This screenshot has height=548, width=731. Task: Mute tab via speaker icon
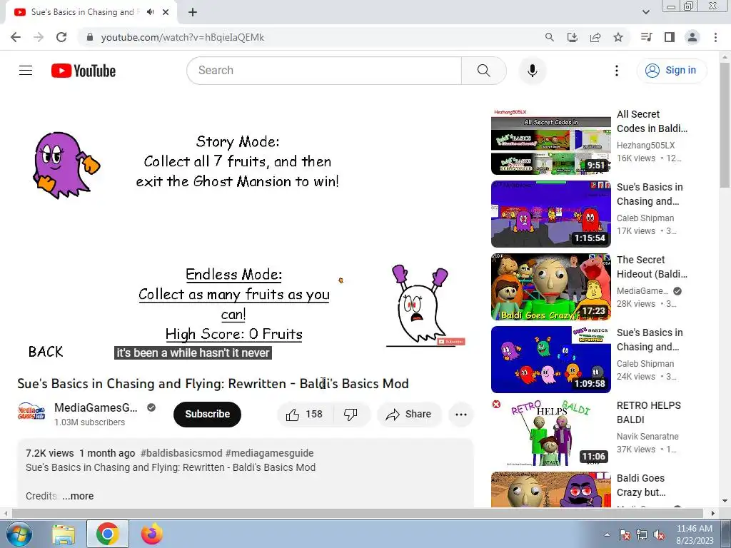(150, 12)
